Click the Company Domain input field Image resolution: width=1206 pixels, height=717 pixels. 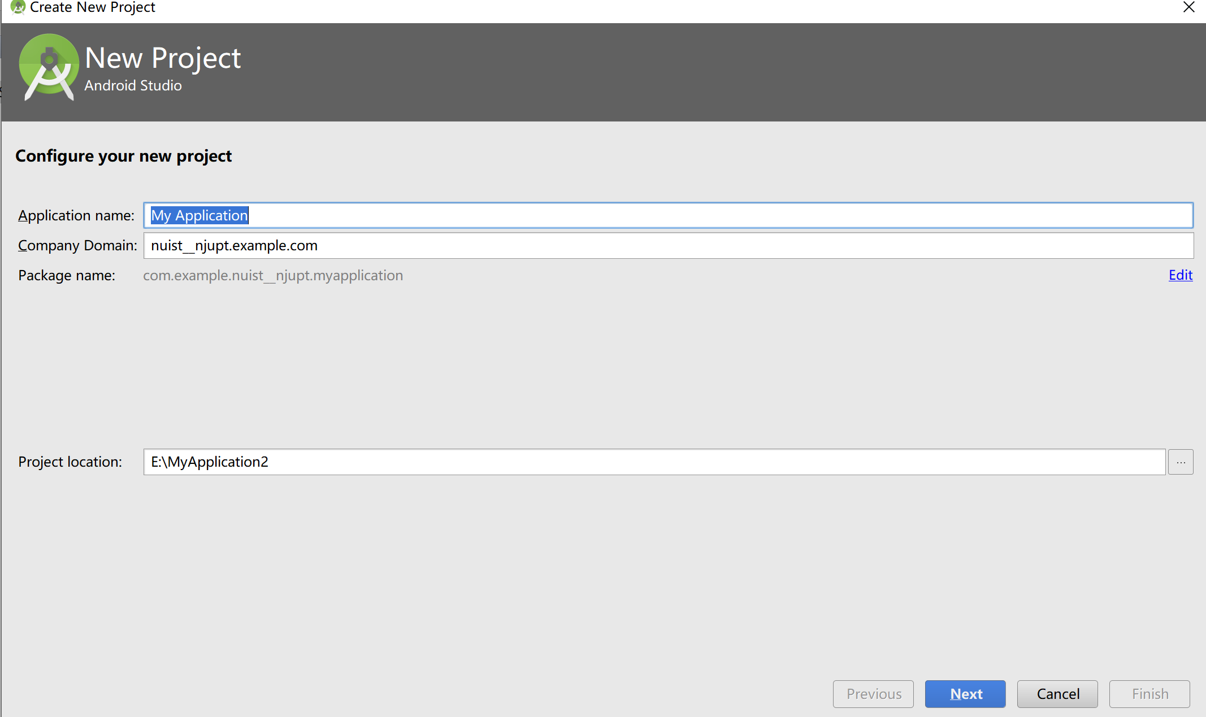[x=668, y=246]
